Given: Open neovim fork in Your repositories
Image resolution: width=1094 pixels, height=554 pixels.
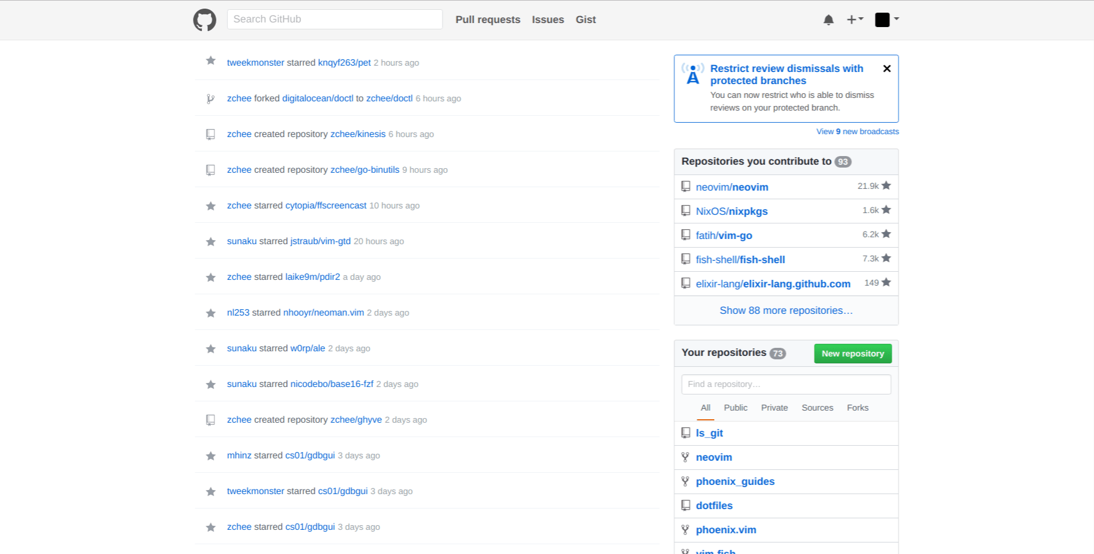Looking at the screenshot, I should click(x=714, y=457).
